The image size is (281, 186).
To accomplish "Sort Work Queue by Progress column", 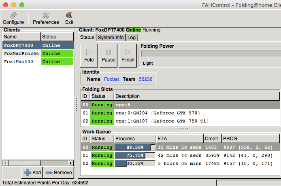I will 135,139.
